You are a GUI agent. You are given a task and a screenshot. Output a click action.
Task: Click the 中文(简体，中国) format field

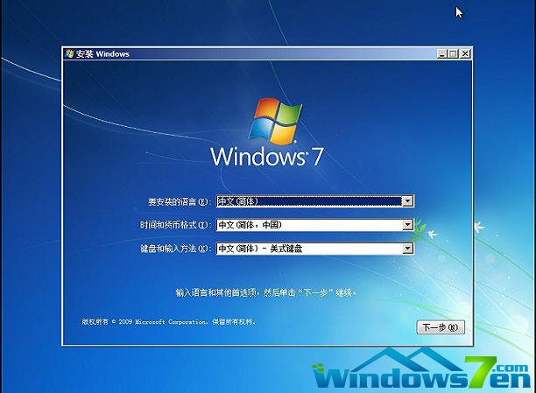308,225
